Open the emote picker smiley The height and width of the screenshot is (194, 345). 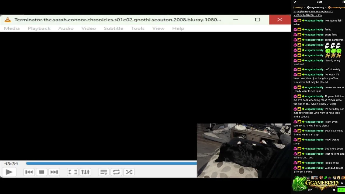tap(342, 183)
